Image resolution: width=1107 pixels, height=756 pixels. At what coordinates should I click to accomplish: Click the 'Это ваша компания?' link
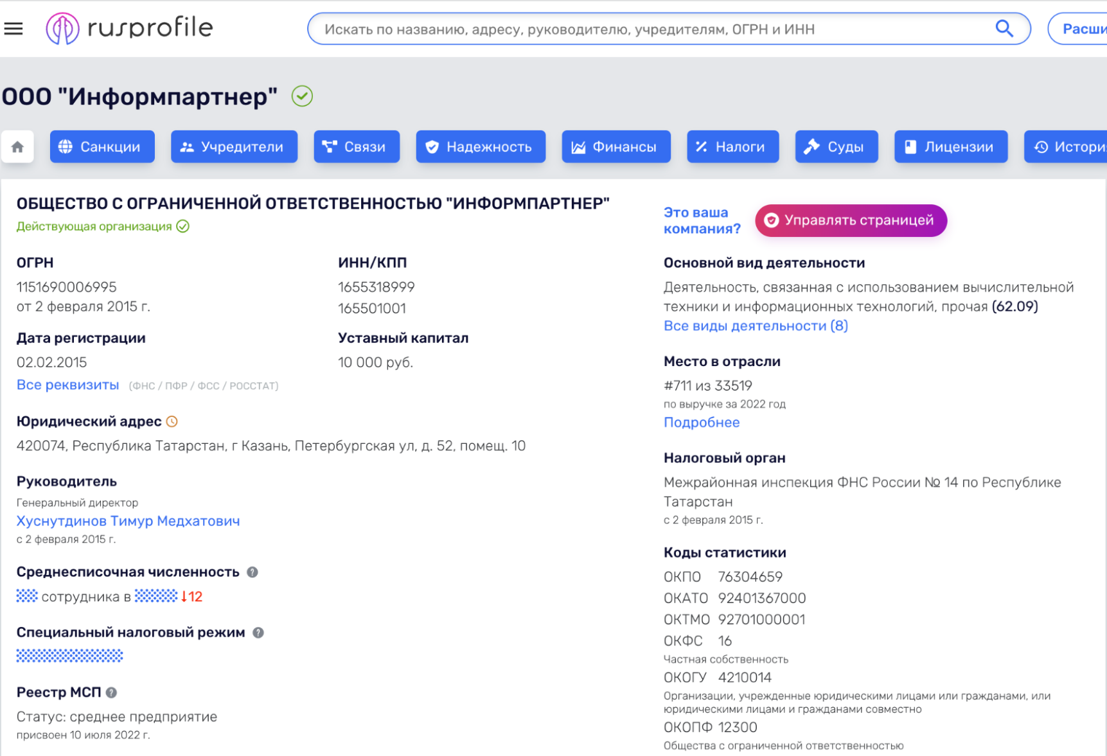(702, 220)
